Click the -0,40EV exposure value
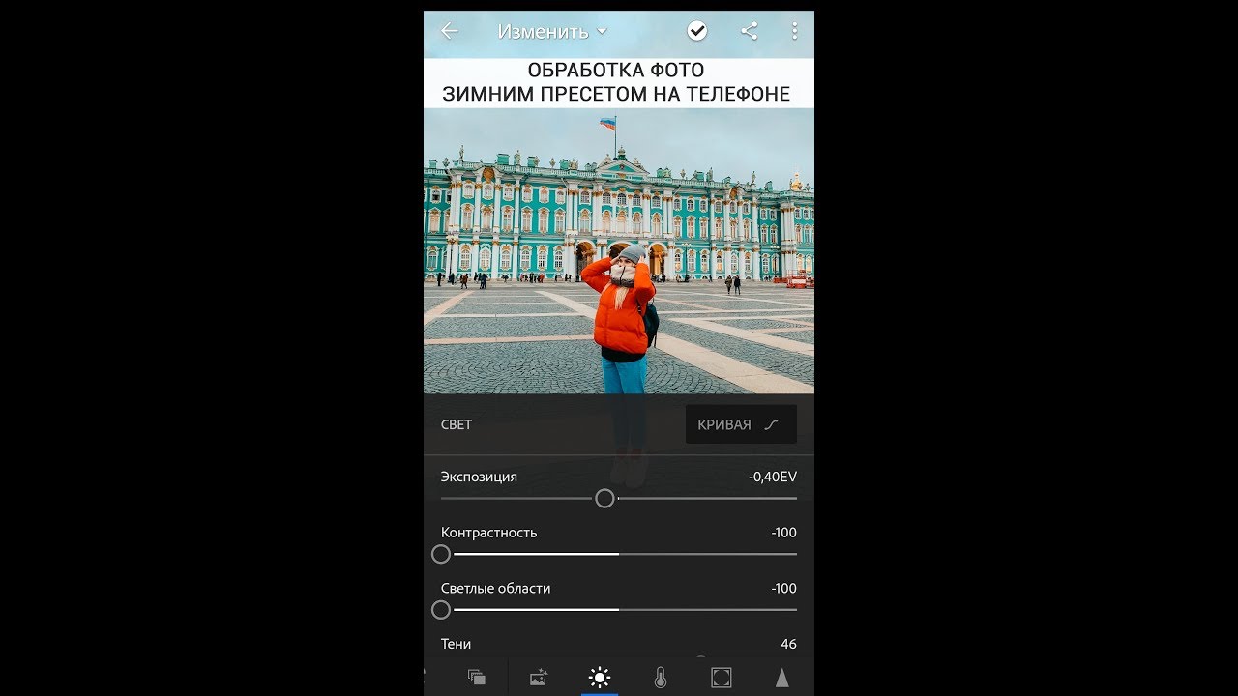The height and width of the screenshot is (696, 1238). pyautogui.click(x=773, y=477)
